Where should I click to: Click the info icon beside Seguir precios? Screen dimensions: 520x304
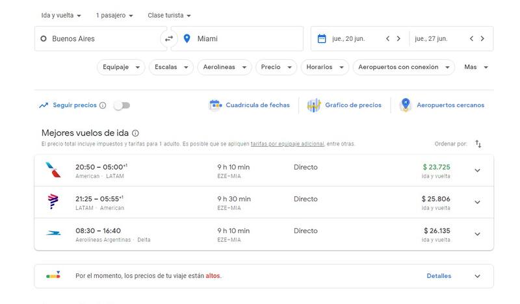pyautogui.click(x=103, y=105)
